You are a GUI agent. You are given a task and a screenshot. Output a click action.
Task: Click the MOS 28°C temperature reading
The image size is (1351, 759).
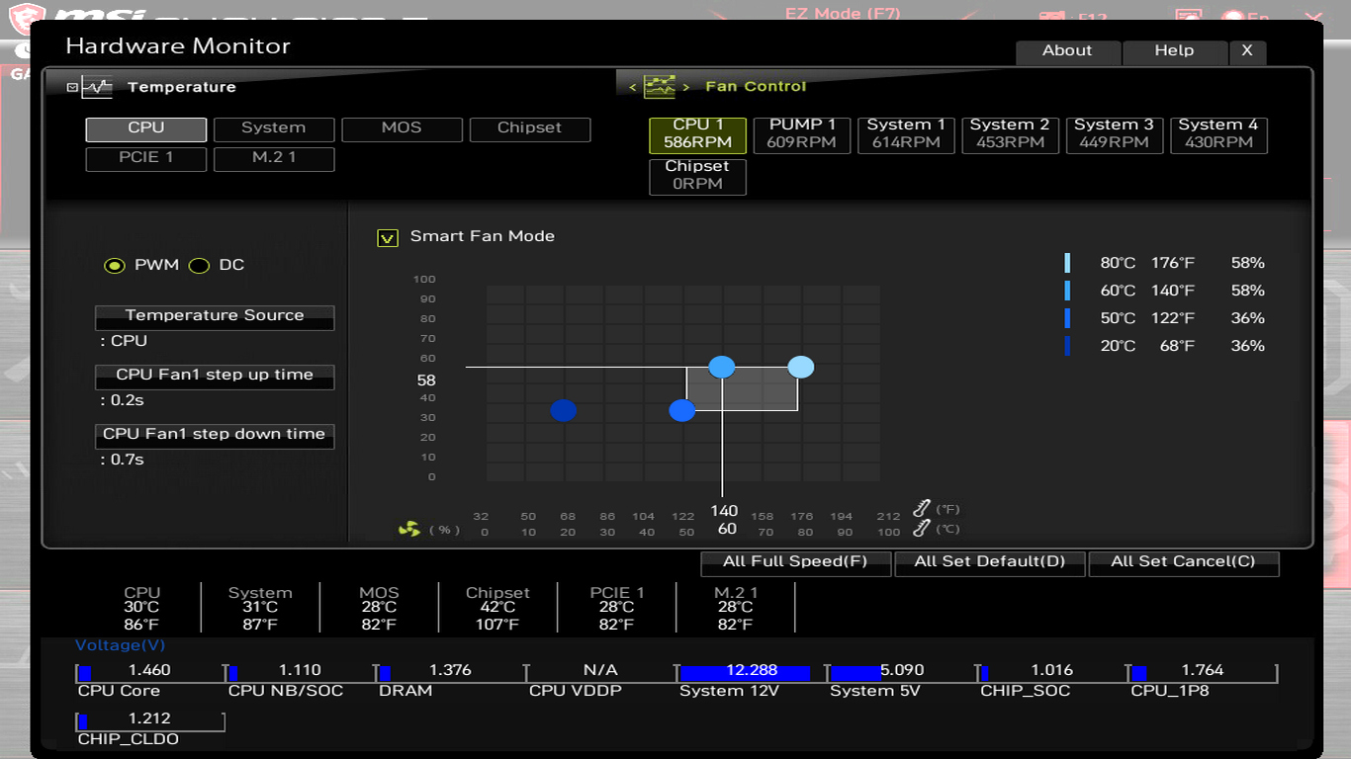[379, 608]
